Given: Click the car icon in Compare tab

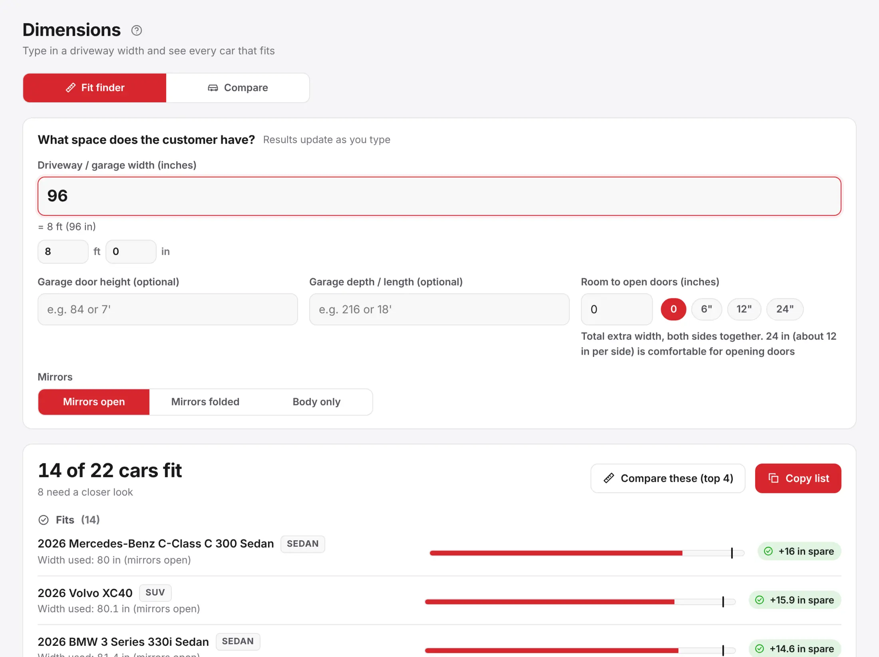Looking at the screenshot, I should 213,88.
